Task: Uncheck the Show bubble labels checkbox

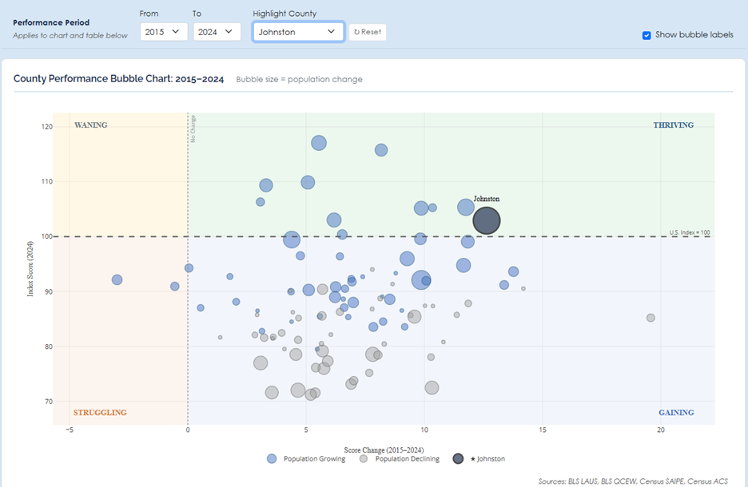Action: [x=647, y=35]
